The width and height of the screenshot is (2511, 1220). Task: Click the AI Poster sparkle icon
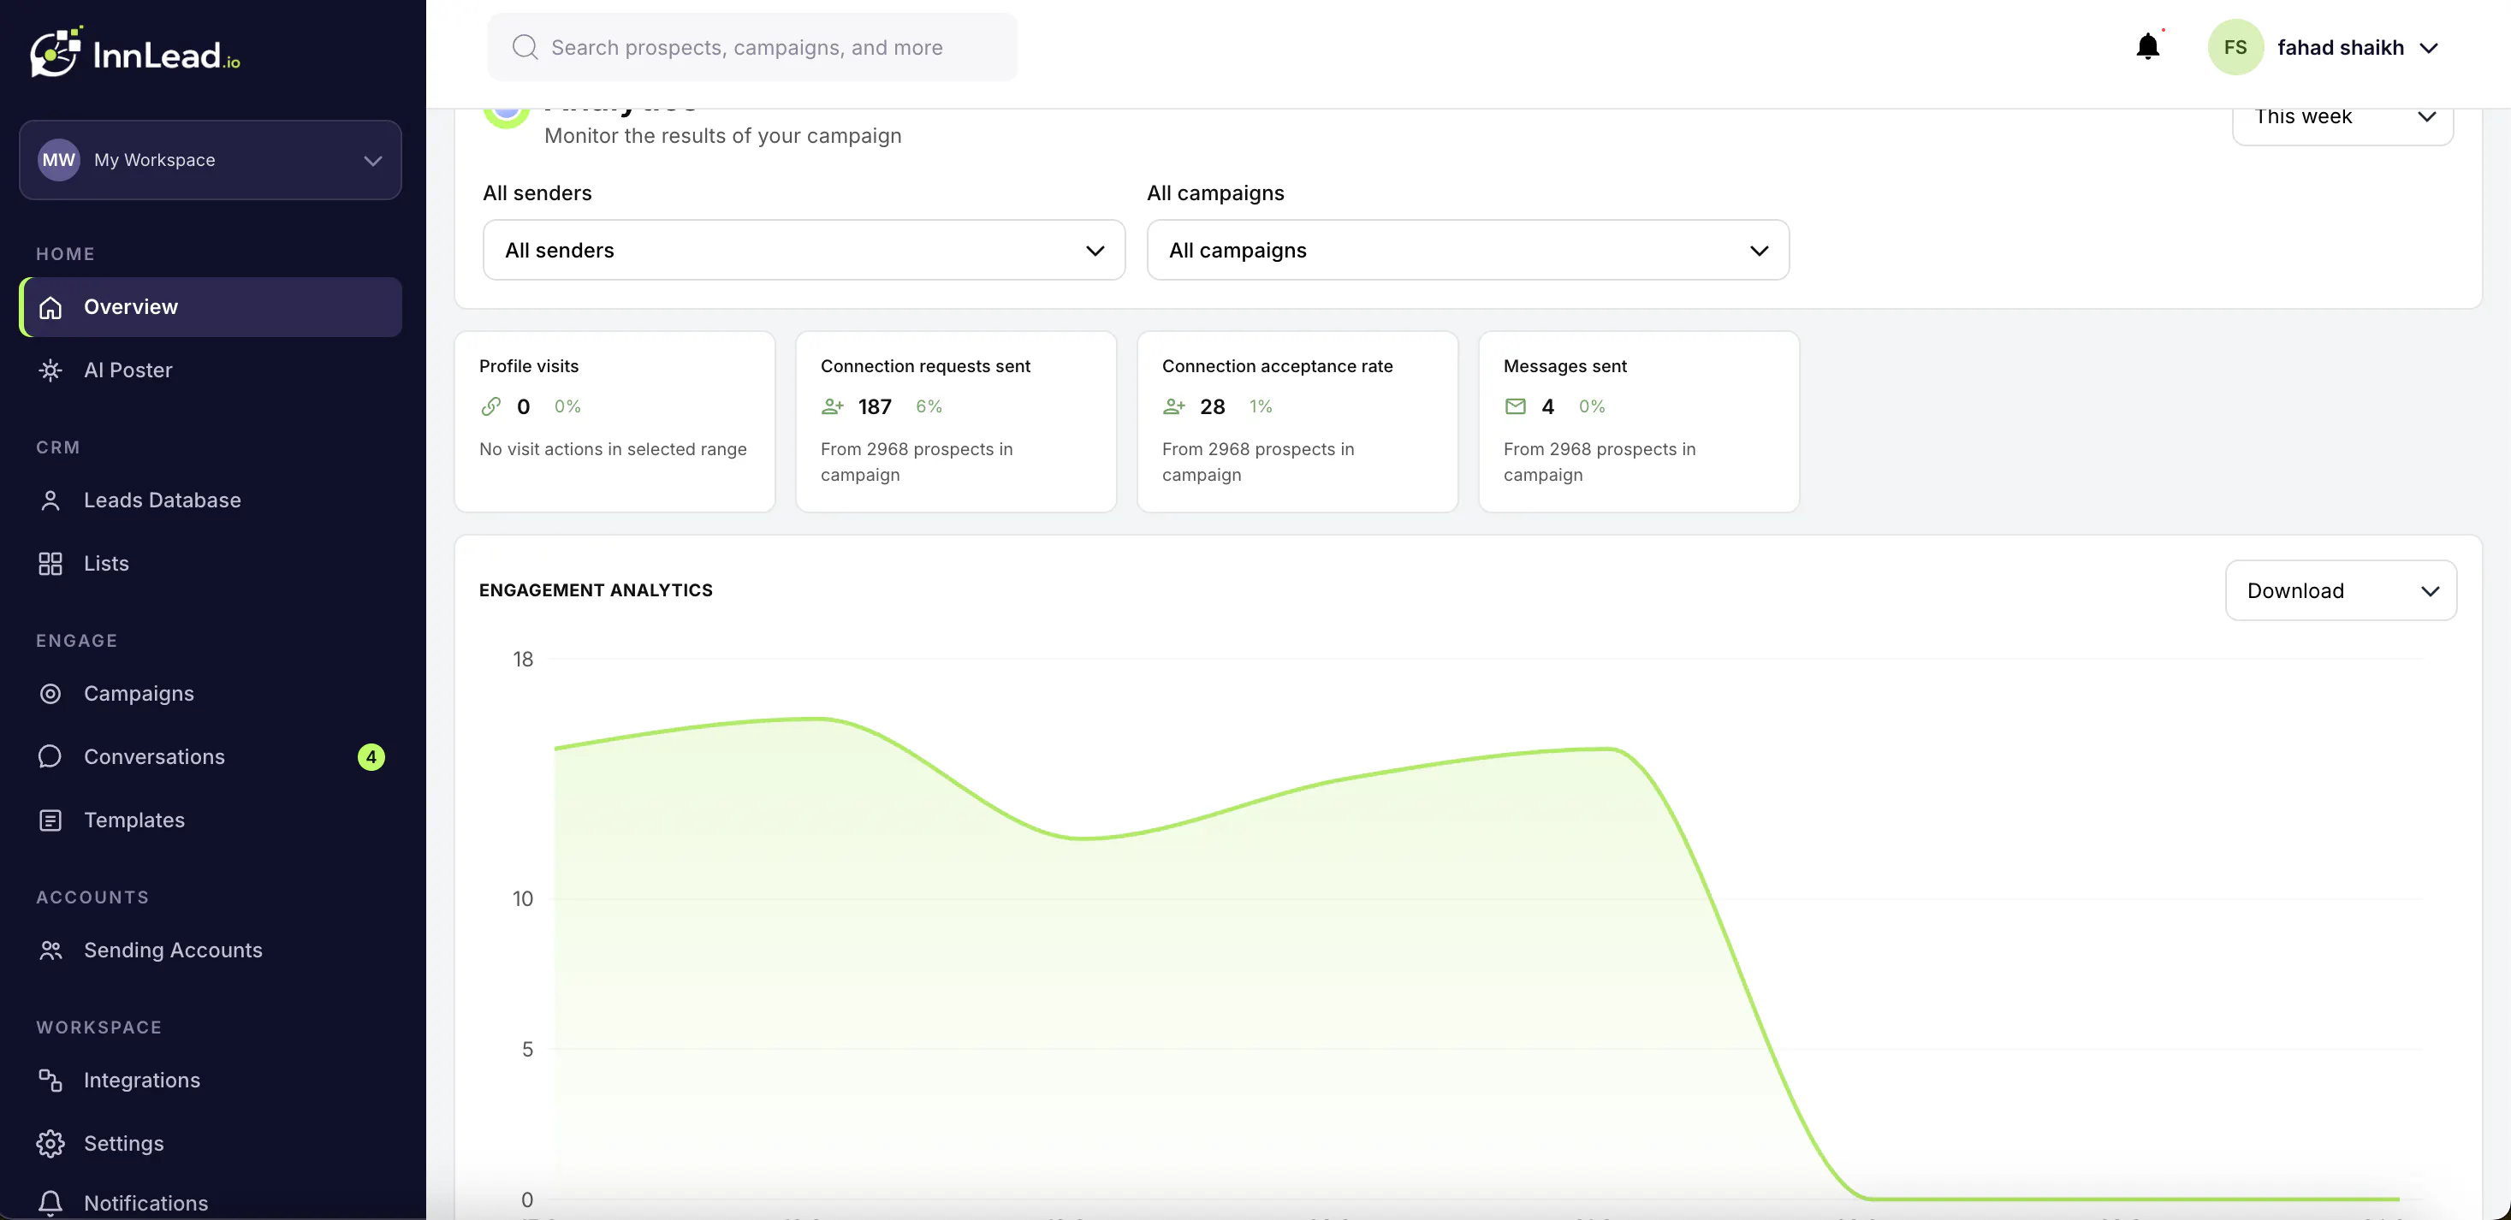tap(50, 370)
